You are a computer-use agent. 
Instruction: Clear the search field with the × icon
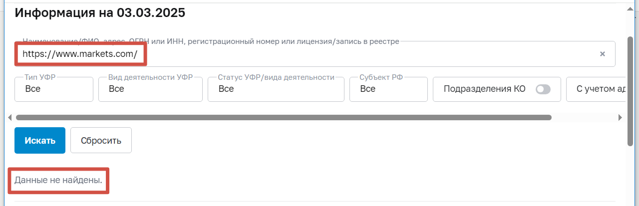(x=603, y=54)
